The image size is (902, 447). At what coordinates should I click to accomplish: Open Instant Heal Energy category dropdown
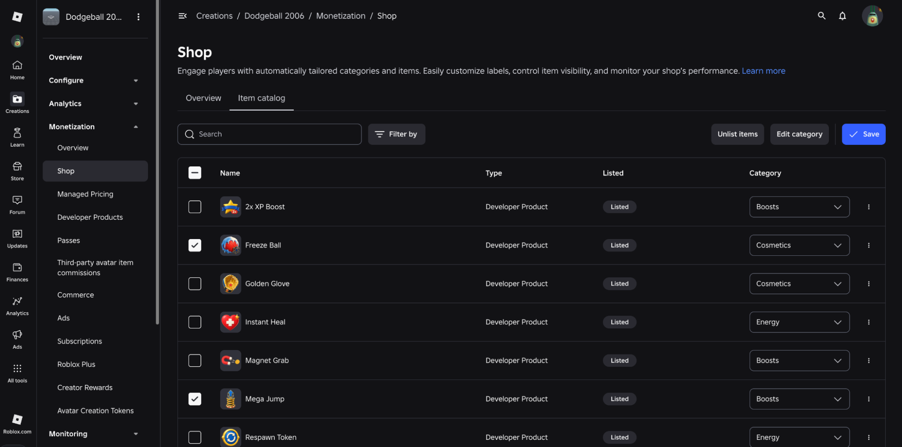tap(799, 322)
